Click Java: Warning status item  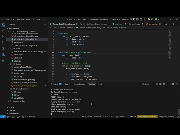tap(28, 117)
